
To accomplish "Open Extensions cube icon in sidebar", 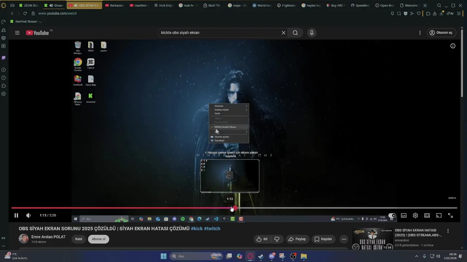I will (4, 86).
